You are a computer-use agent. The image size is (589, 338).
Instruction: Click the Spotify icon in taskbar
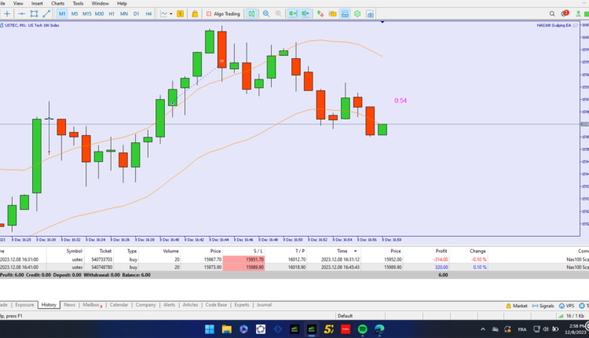tap(362, 328)
